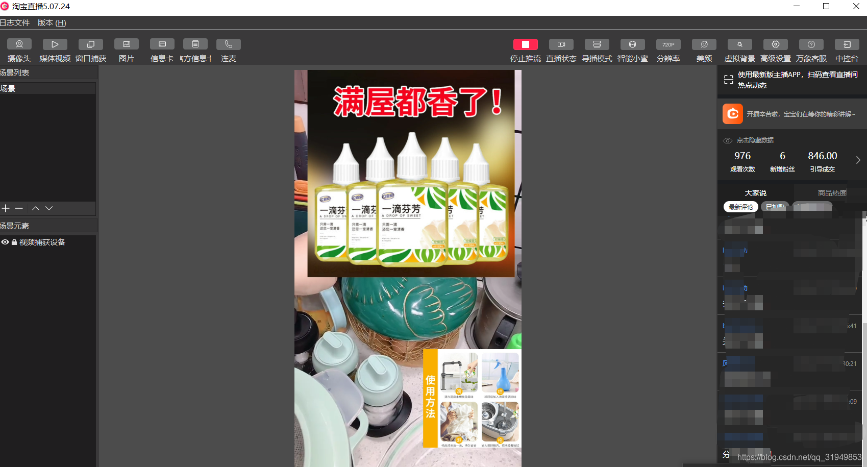Image resolution: width=867 pixels, height=467 pixels.
Task: Remove the selected scene with minus icon
Action: coord(19,208)
